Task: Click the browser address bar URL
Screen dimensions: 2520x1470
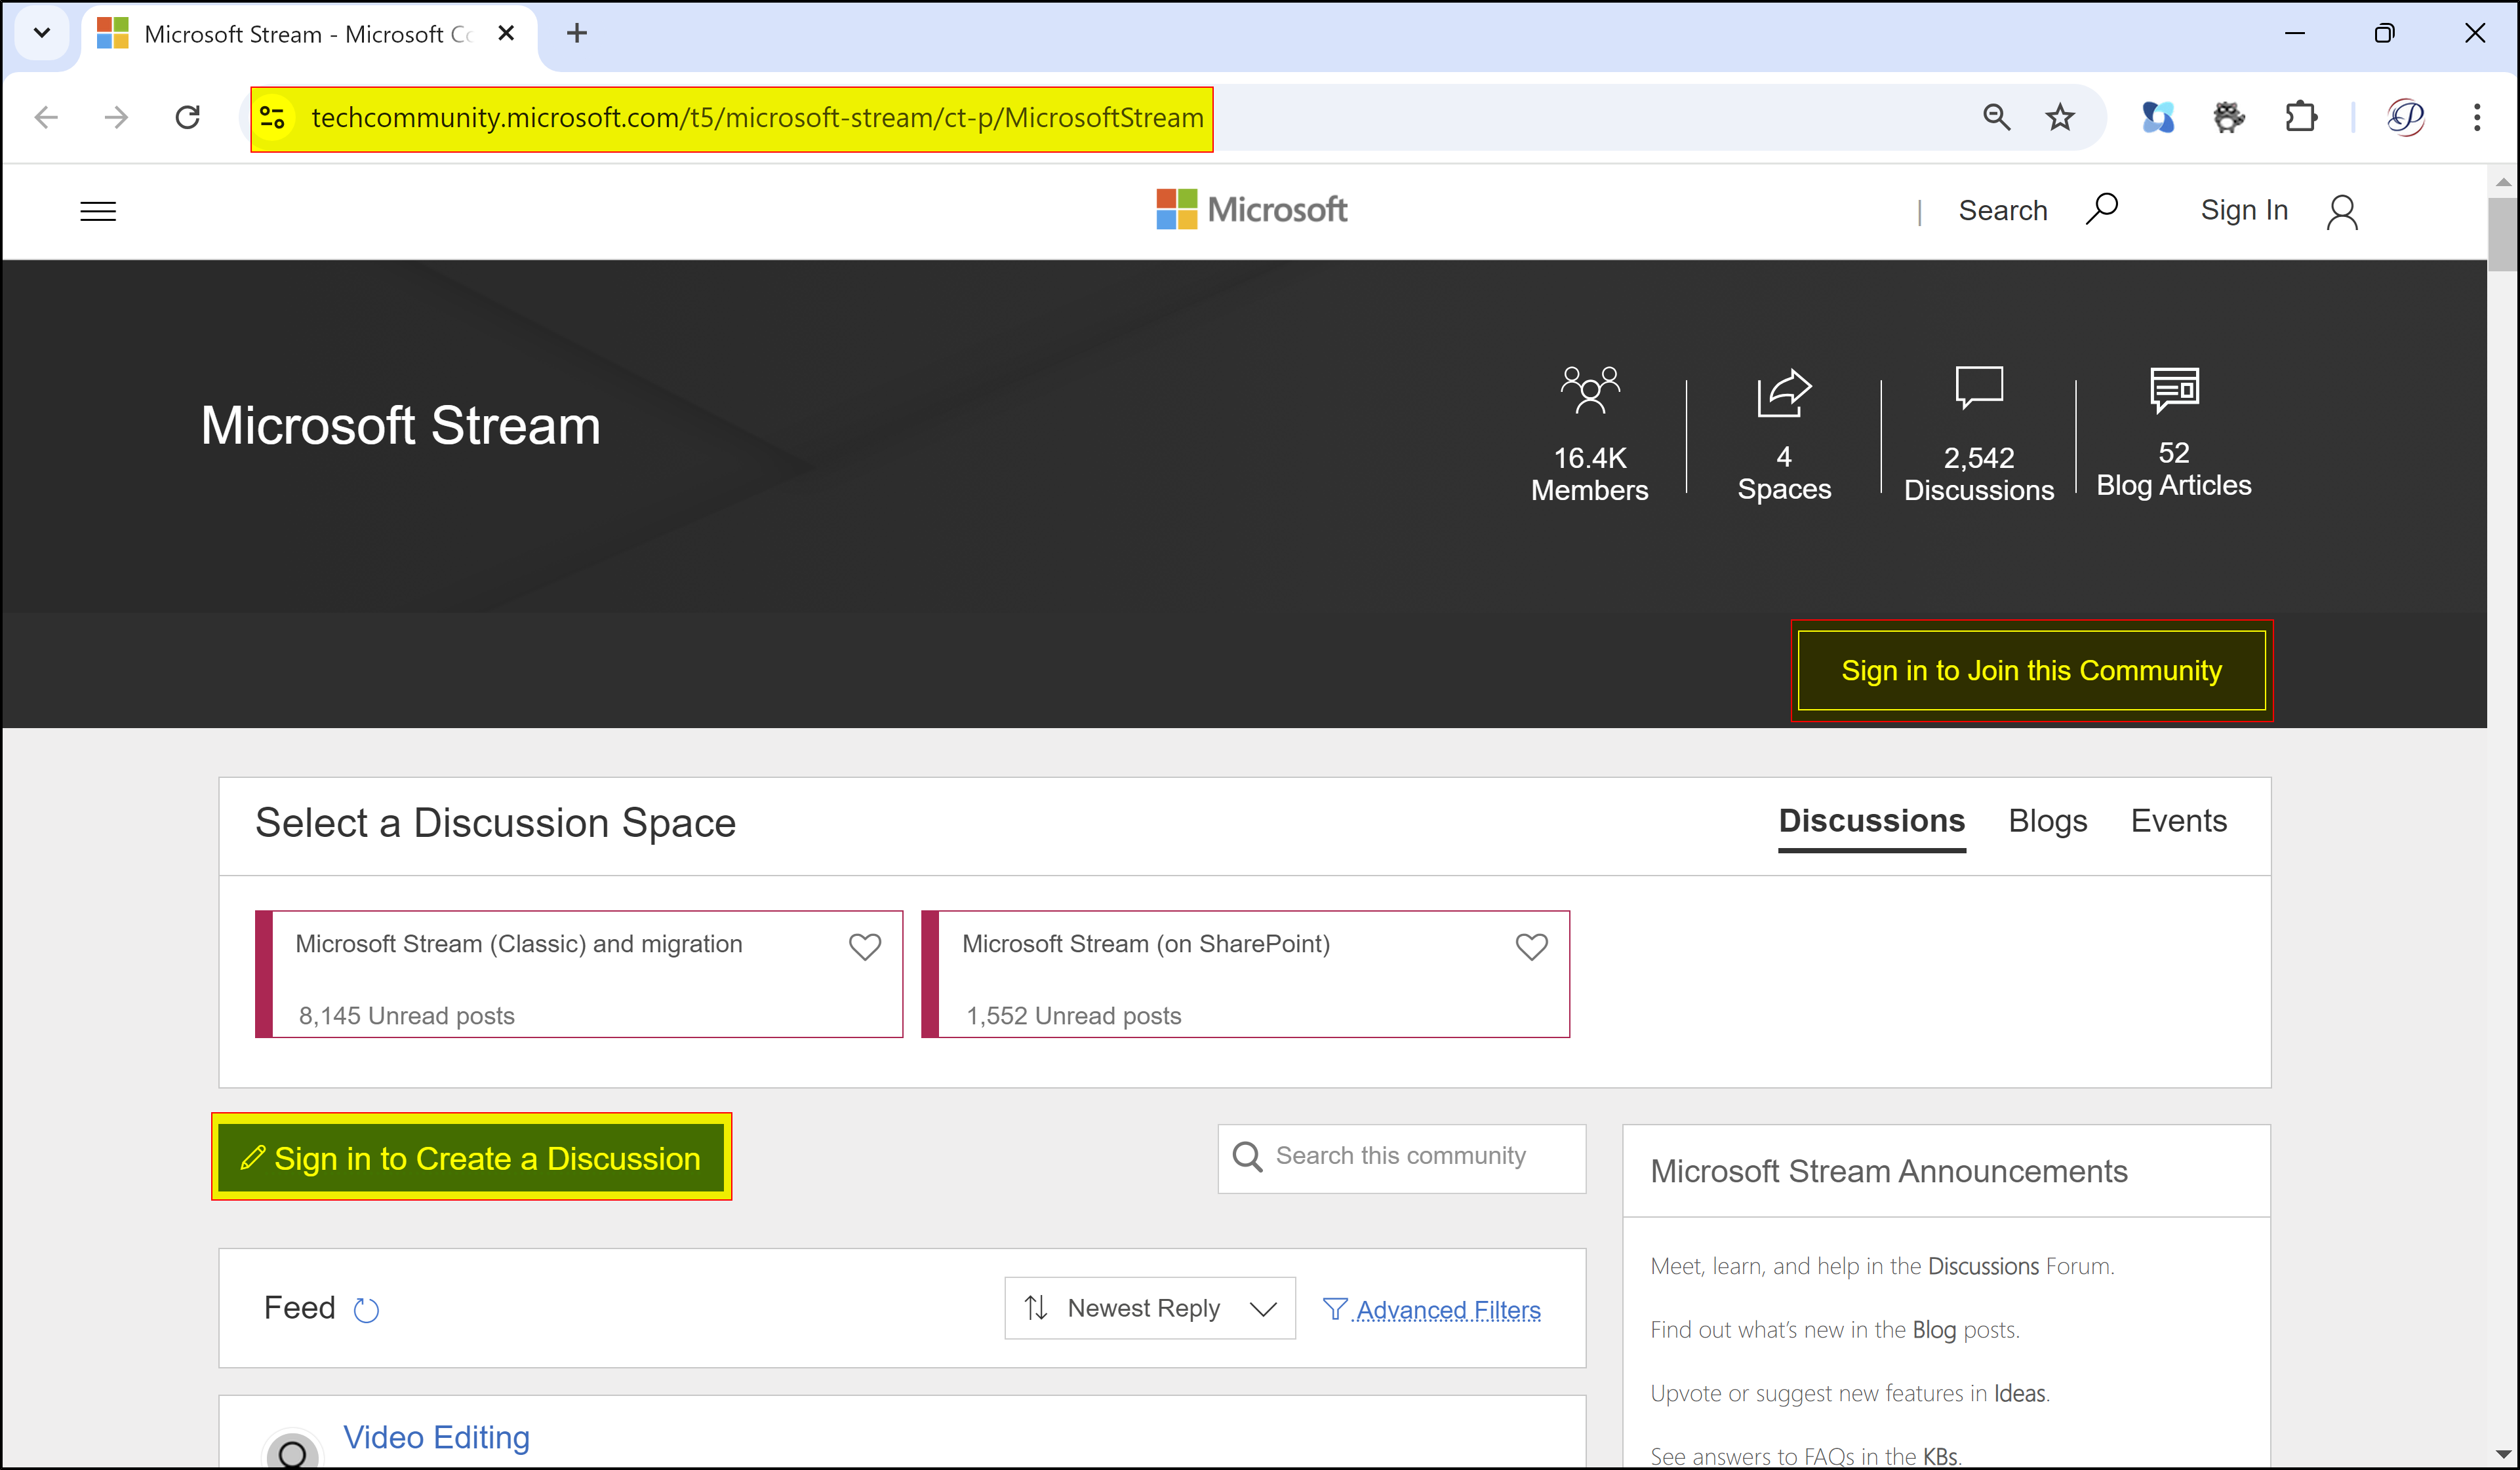Action: (757, 118)
